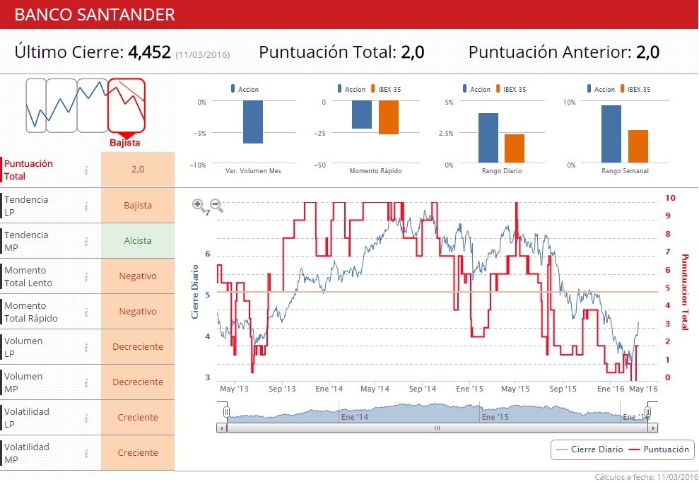This screenshot has width=699, height=482.
Task: Click the Rango Semanal chart label
Action: [625, 171]
